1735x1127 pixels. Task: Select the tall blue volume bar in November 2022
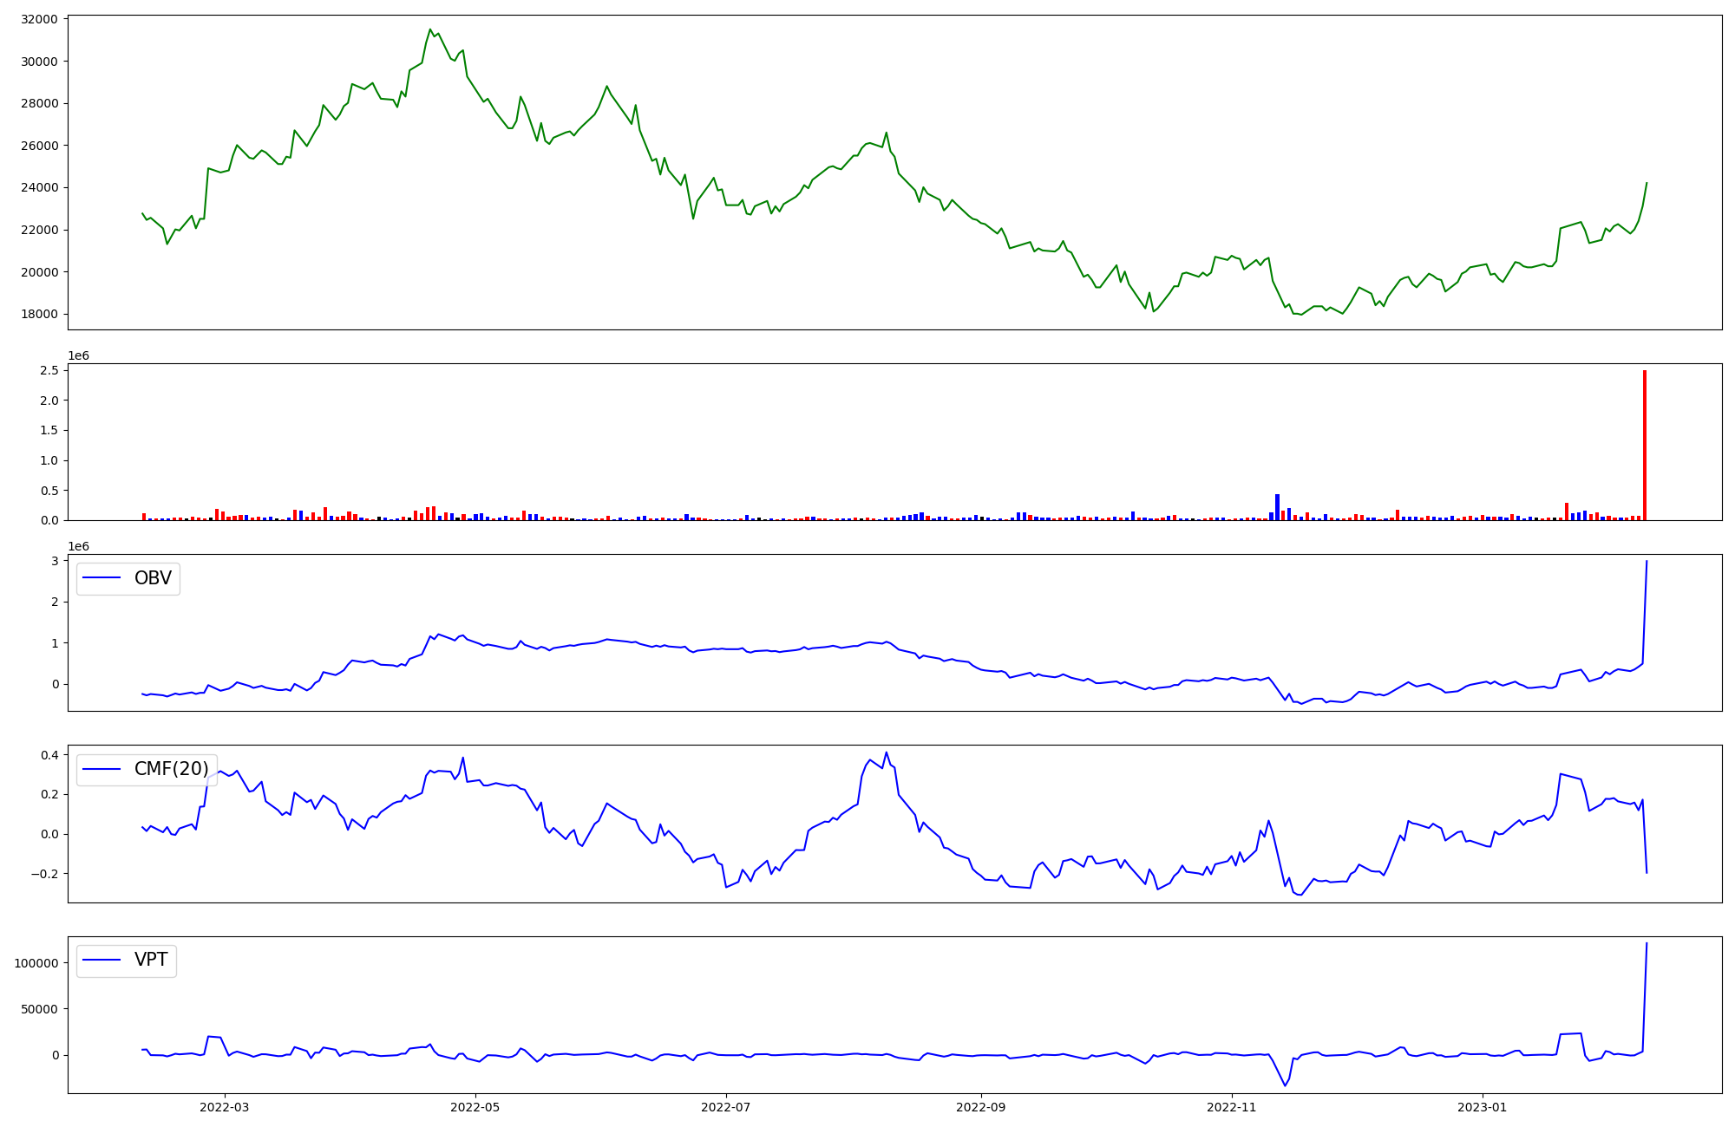pyautogui.click(x=1277, y=506)
